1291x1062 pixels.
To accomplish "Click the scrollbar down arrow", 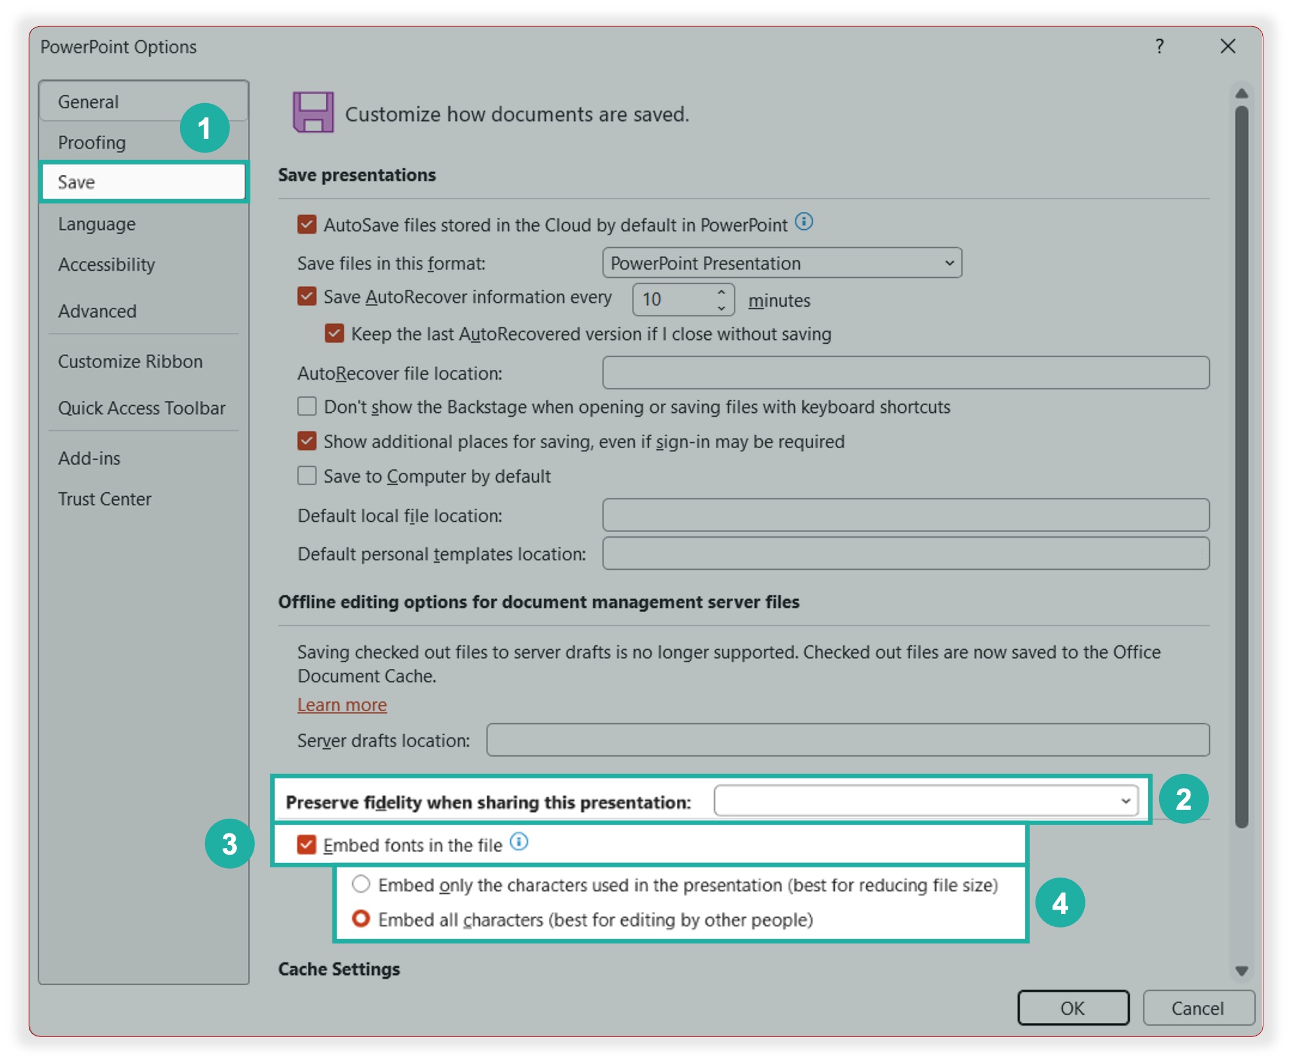I will click(1241, 970).
